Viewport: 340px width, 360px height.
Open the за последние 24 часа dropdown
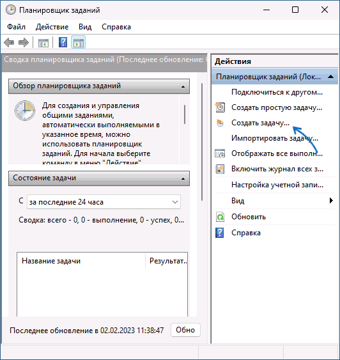tap(104, 202)
